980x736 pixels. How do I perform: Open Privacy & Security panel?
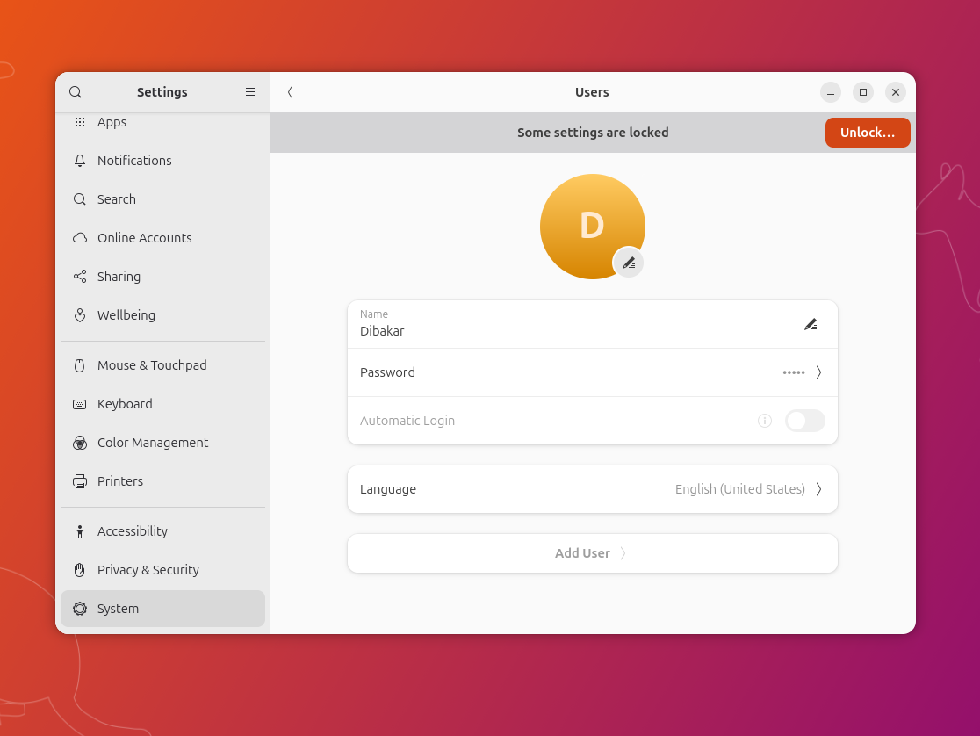pos(162,570)
